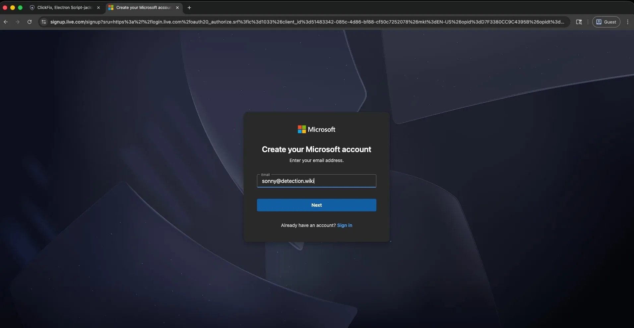Click the Microsoft logo in the card

pyautogui.click(x=317, y=130)
